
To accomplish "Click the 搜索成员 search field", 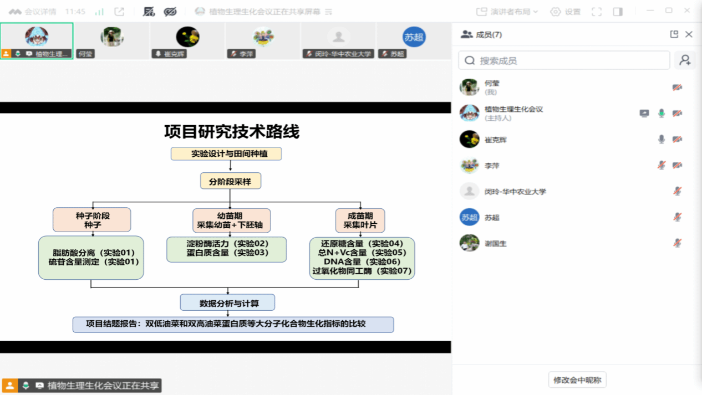I will [564, 60].
